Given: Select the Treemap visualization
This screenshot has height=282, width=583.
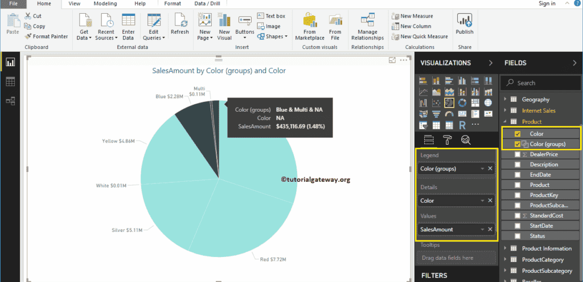Looking at the screenshot, I should pos(475,103).
